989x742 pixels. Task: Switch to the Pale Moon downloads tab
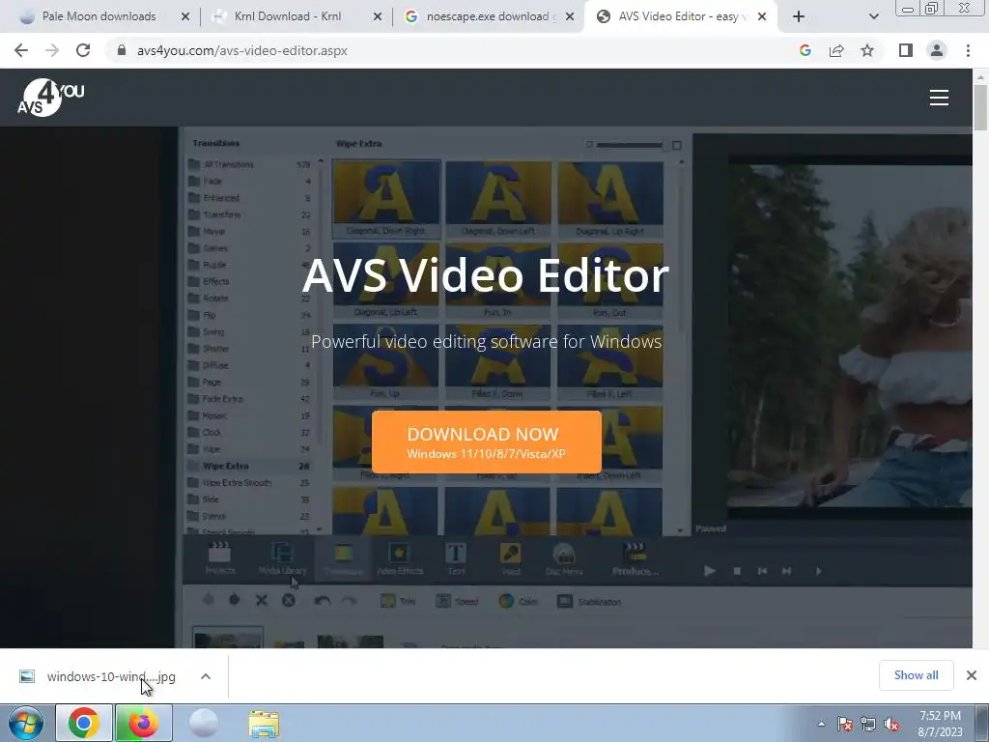100,16
